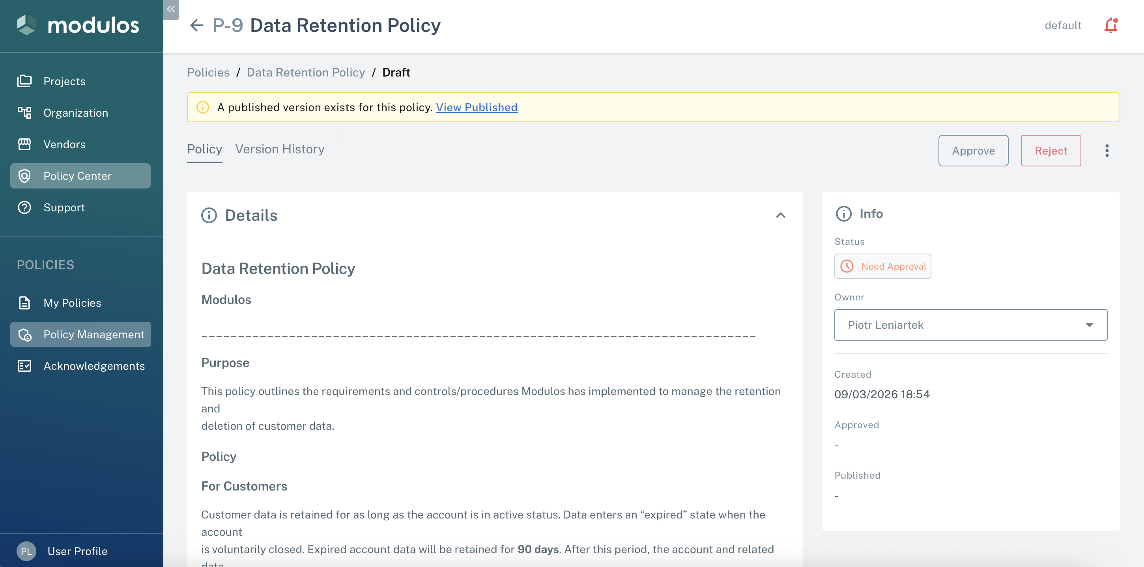Open User Profile at the sidebar bottom
This screenshot has height=567, width=1144.
(77, 551)
